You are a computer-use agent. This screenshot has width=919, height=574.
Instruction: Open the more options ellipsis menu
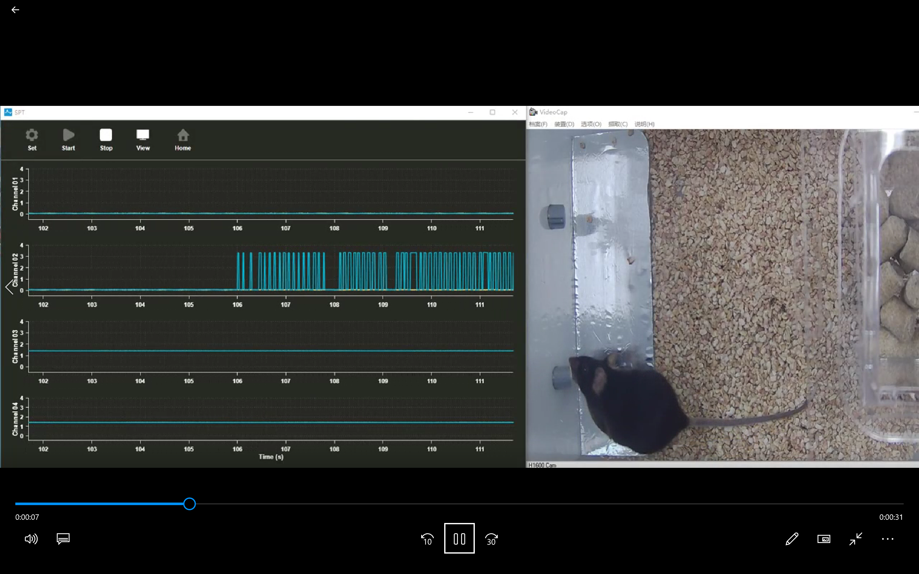click(887, 539)
